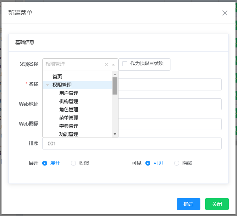
Task: Choose 用户管理 in the tree list
Action: 69,93
